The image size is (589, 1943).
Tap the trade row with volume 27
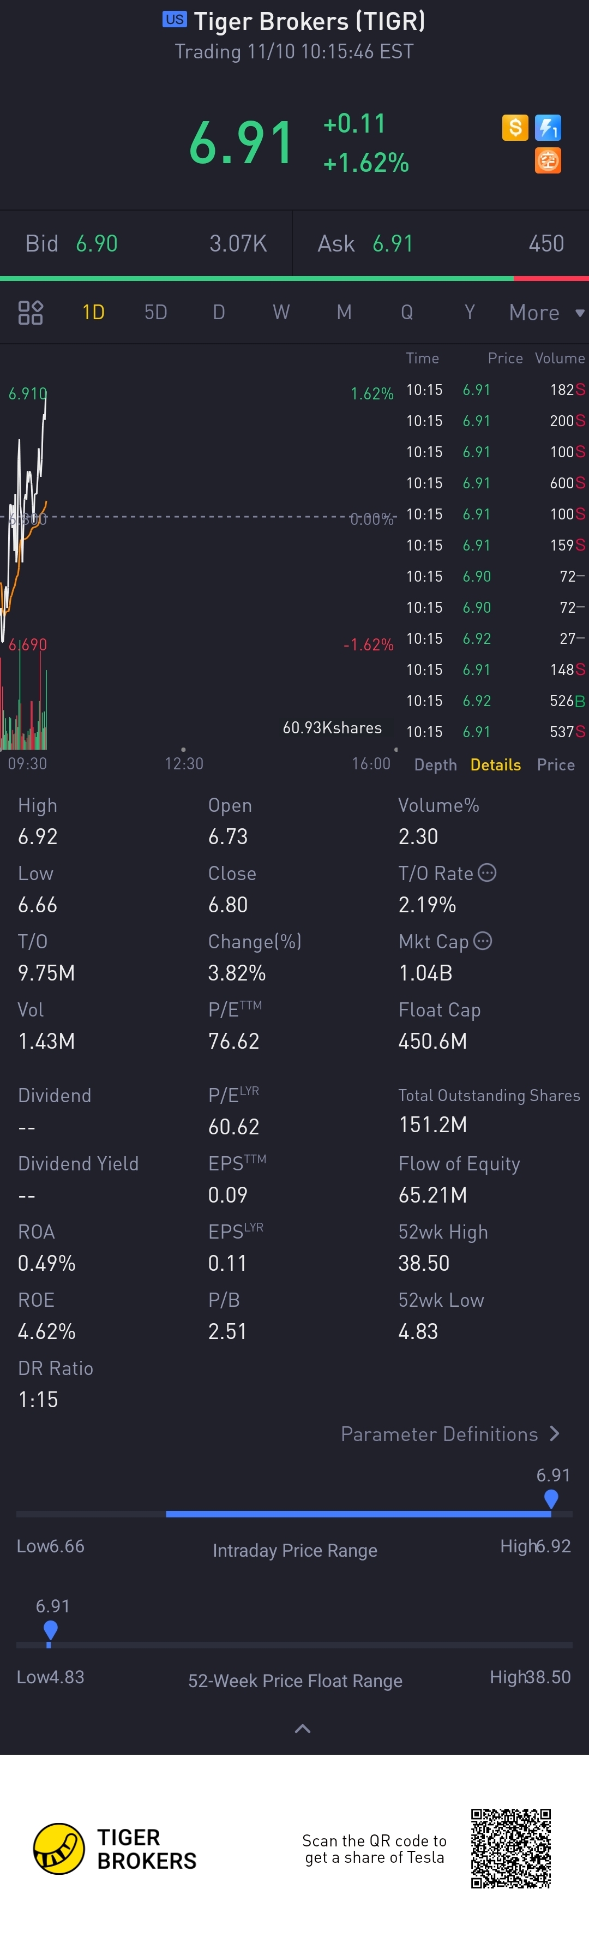[495, 638]
